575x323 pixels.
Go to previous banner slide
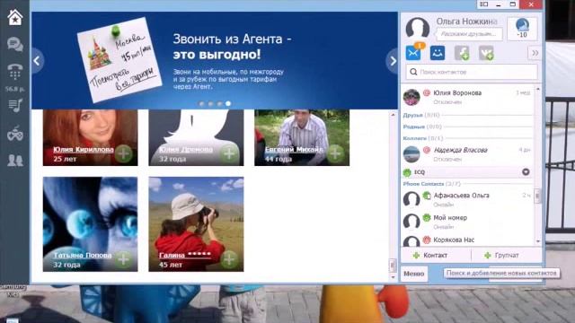37,61
